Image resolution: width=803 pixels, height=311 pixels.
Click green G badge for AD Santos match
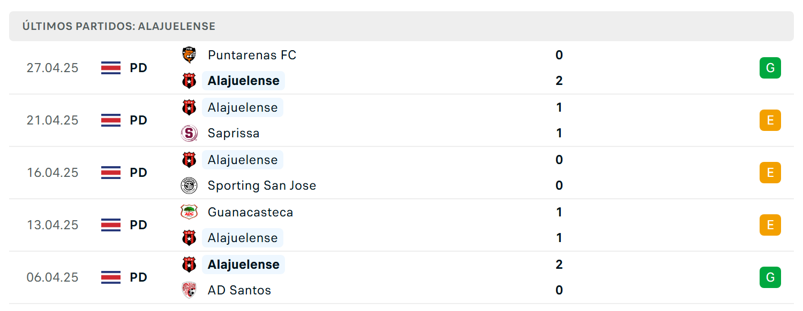770,277
